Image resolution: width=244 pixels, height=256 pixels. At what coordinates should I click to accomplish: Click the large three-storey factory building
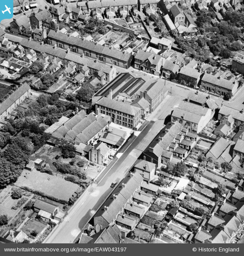118,112
